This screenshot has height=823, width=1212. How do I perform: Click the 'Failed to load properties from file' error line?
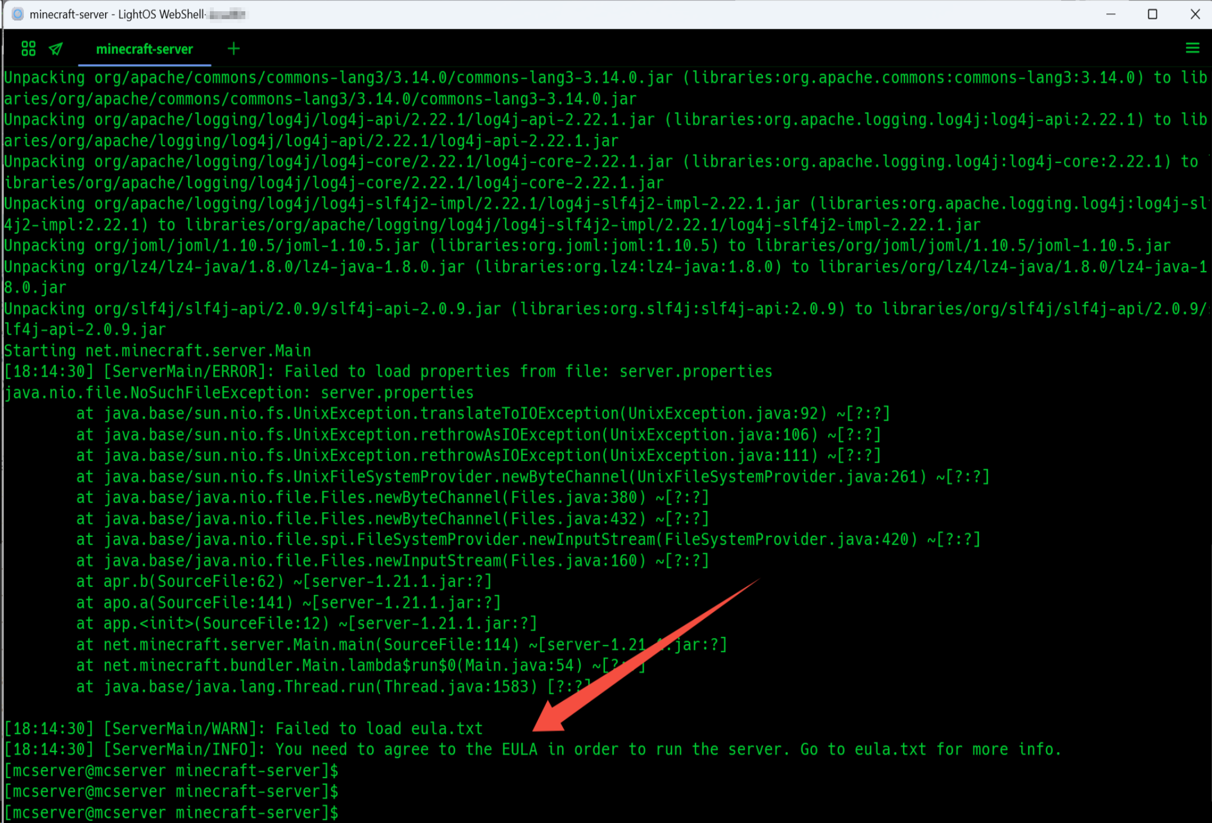tap(388, 372)
